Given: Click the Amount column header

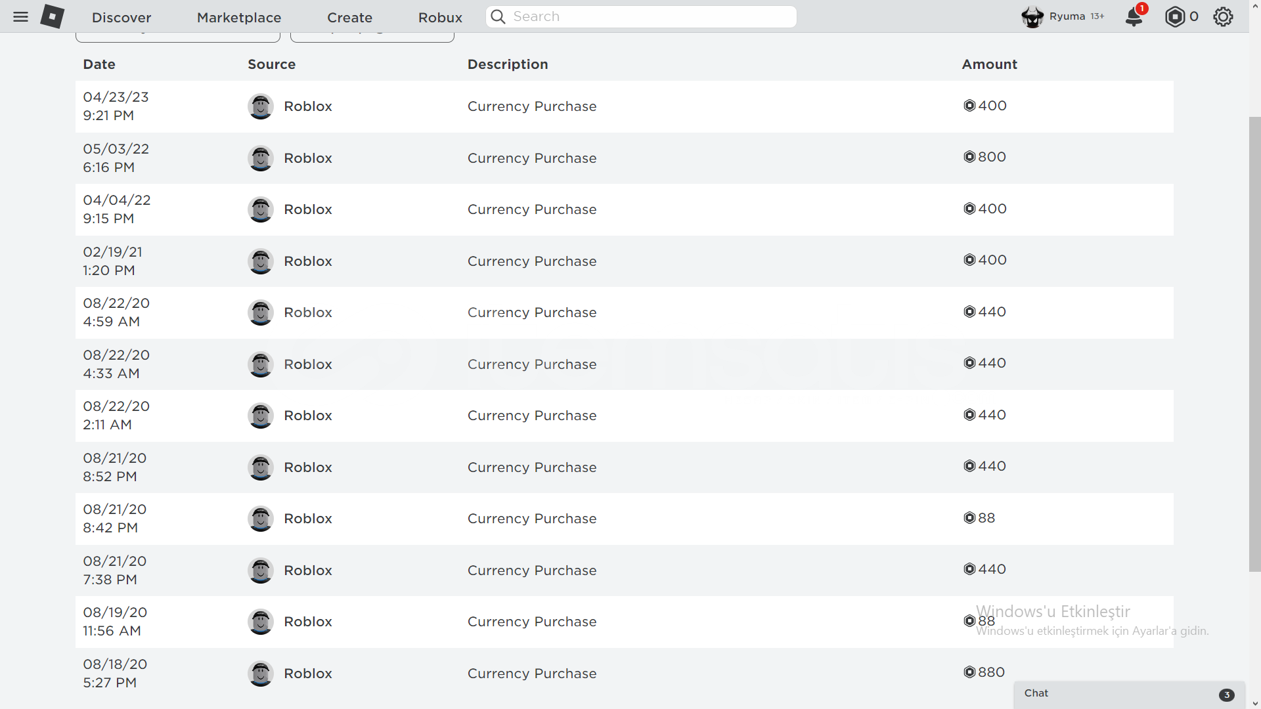Looking at the screenshot, I should pyautogui.click(x=989, y=64).
